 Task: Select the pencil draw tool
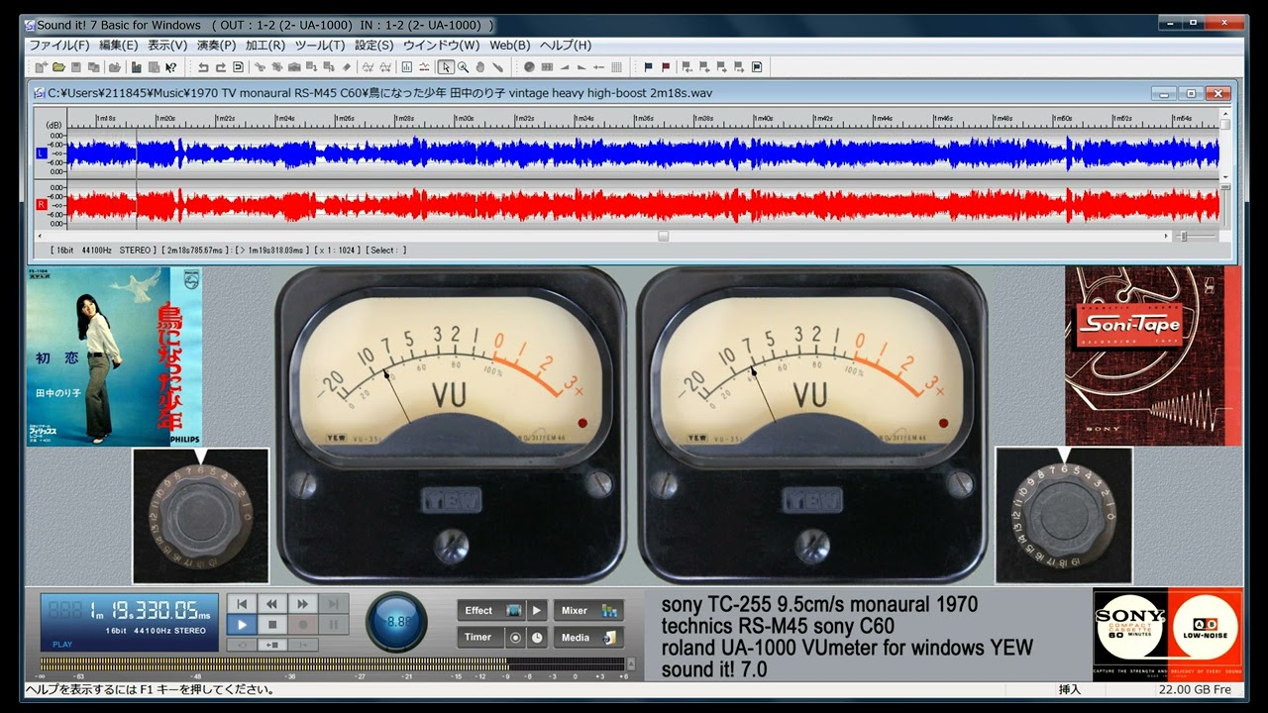tap(497, 67)
